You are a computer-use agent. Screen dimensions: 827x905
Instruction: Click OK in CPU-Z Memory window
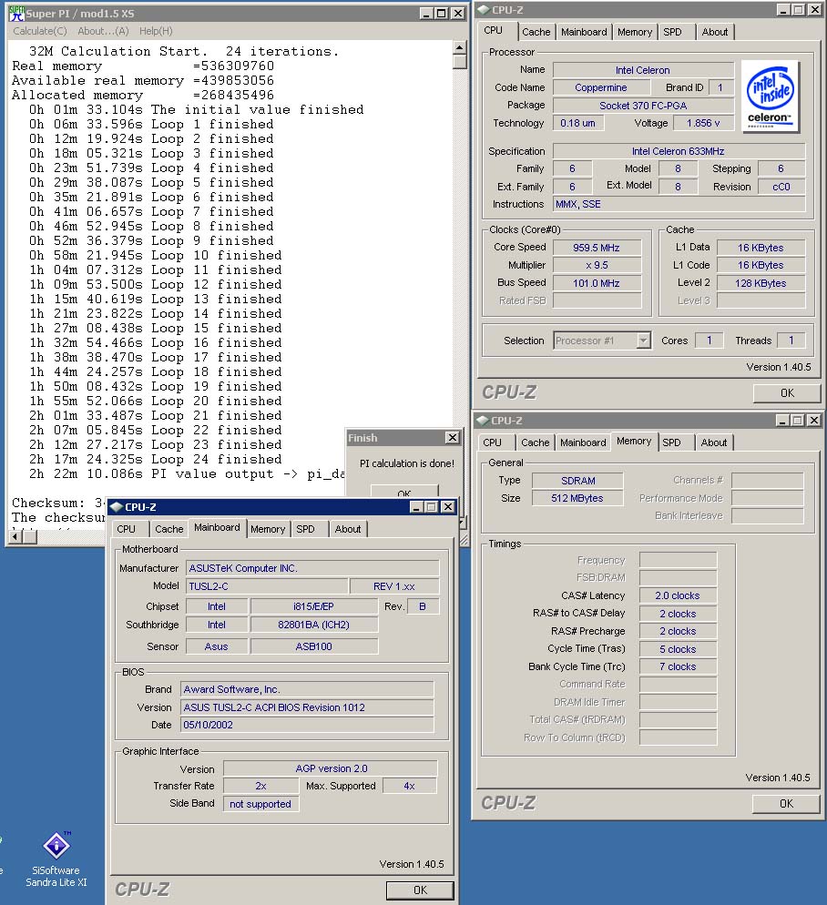click(786, 804)
